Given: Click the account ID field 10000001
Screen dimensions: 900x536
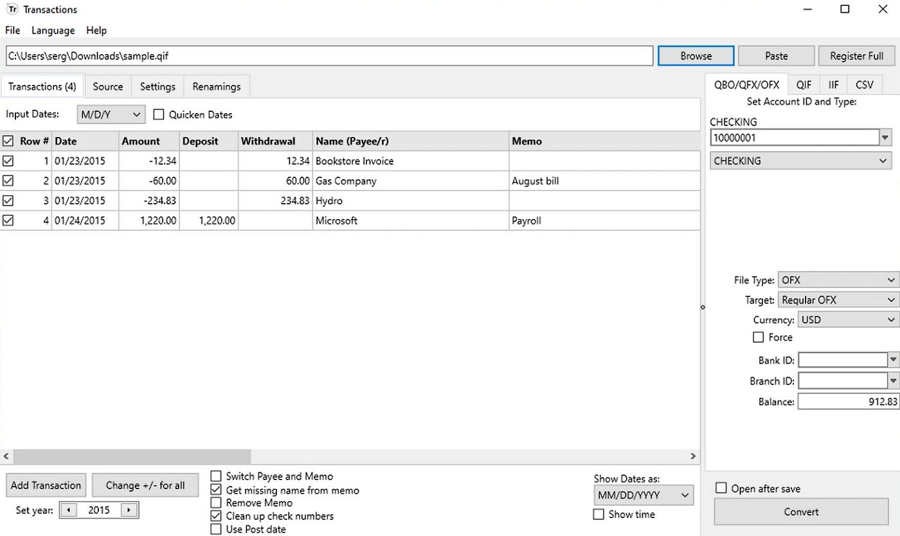Looking at the screenshot, I should tap(795, 137).
